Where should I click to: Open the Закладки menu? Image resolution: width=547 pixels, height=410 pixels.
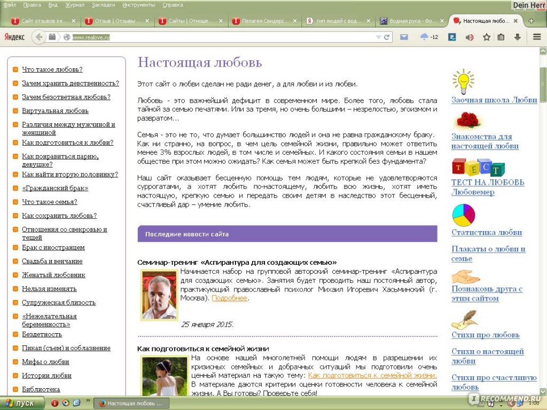(x=103, y=5)
